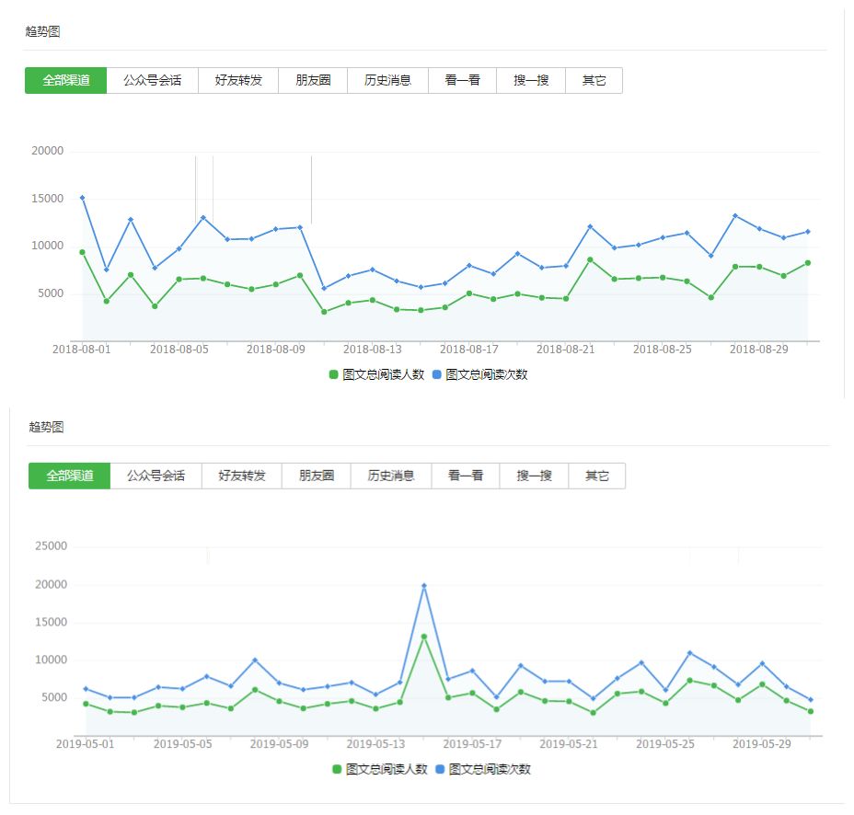The height and width of the screenshot is (815, 854).
Task: Click 趋势图 heading above the 2019-05 chart
Action: (x=46, y=427)
